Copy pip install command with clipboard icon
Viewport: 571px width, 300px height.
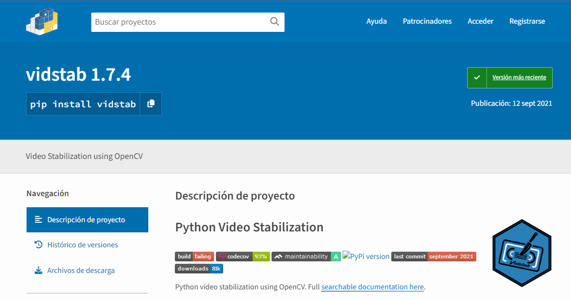click(x=151, y=104)
